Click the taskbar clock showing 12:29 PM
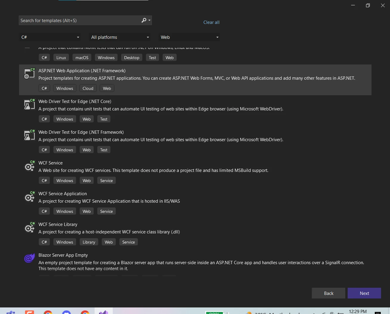The height and width of the screenshot is (314, 390). click(x=357, y=311)
